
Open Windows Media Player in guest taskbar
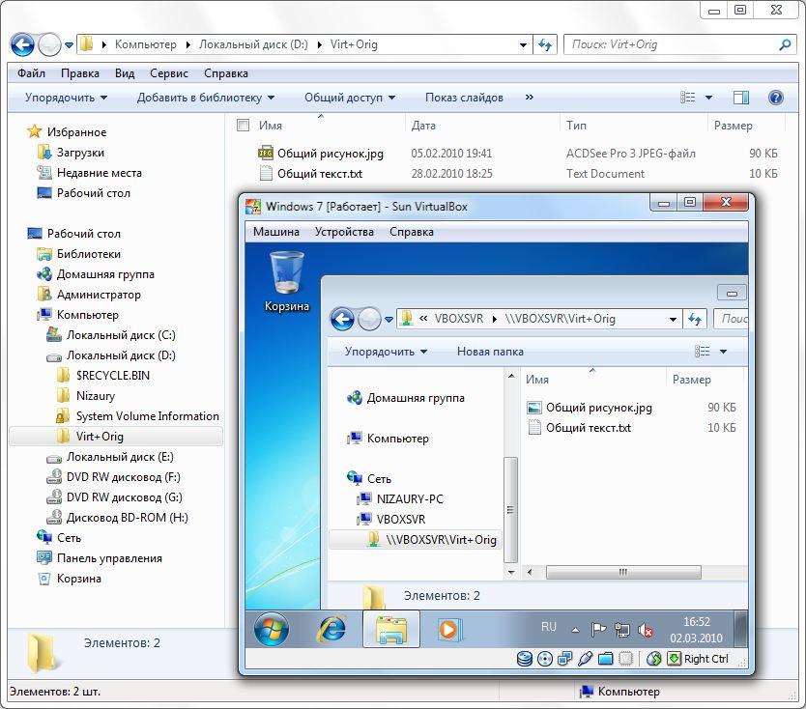[447, 630]
